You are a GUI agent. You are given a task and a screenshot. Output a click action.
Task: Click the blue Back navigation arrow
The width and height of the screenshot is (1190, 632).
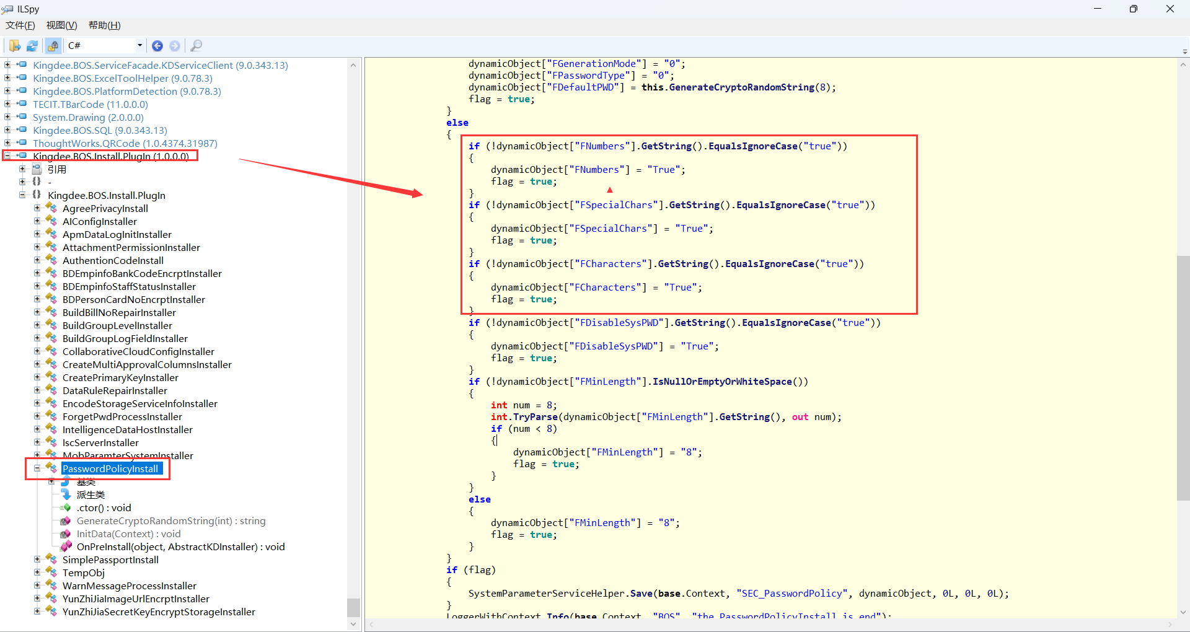point(157,46)
